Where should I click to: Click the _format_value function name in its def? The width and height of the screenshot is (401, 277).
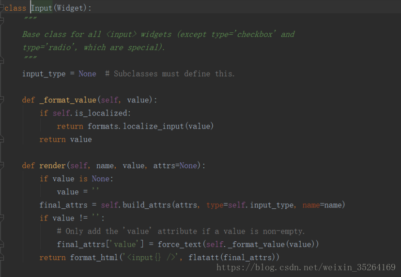[x=68, y=100]
